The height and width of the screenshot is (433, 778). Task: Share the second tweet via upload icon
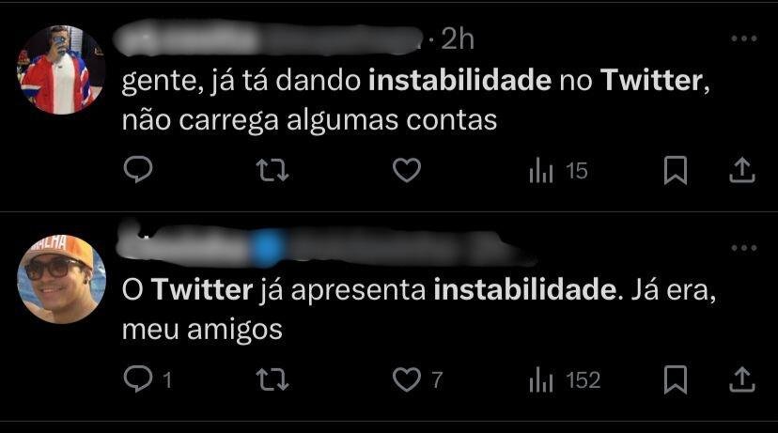coord(741,379)
